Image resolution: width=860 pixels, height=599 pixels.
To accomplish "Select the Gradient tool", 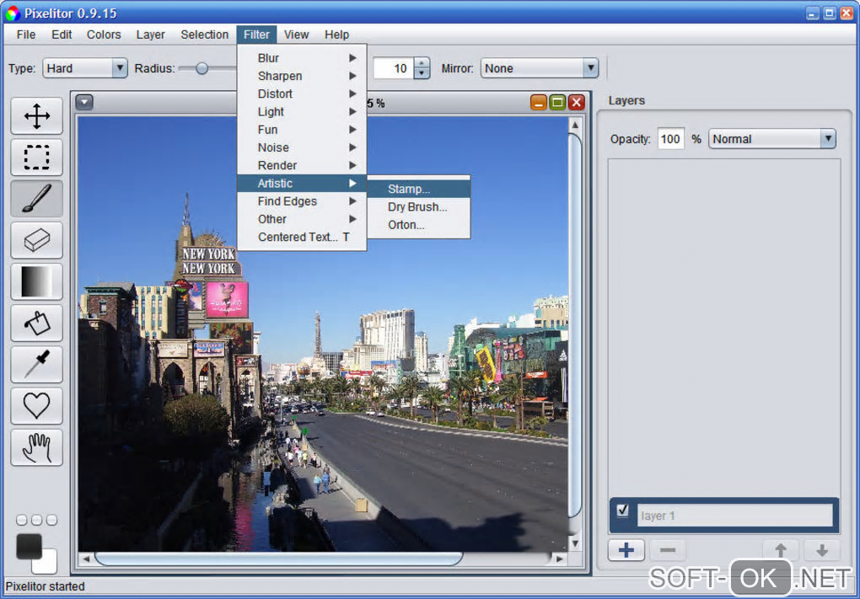I will [36, 281].
